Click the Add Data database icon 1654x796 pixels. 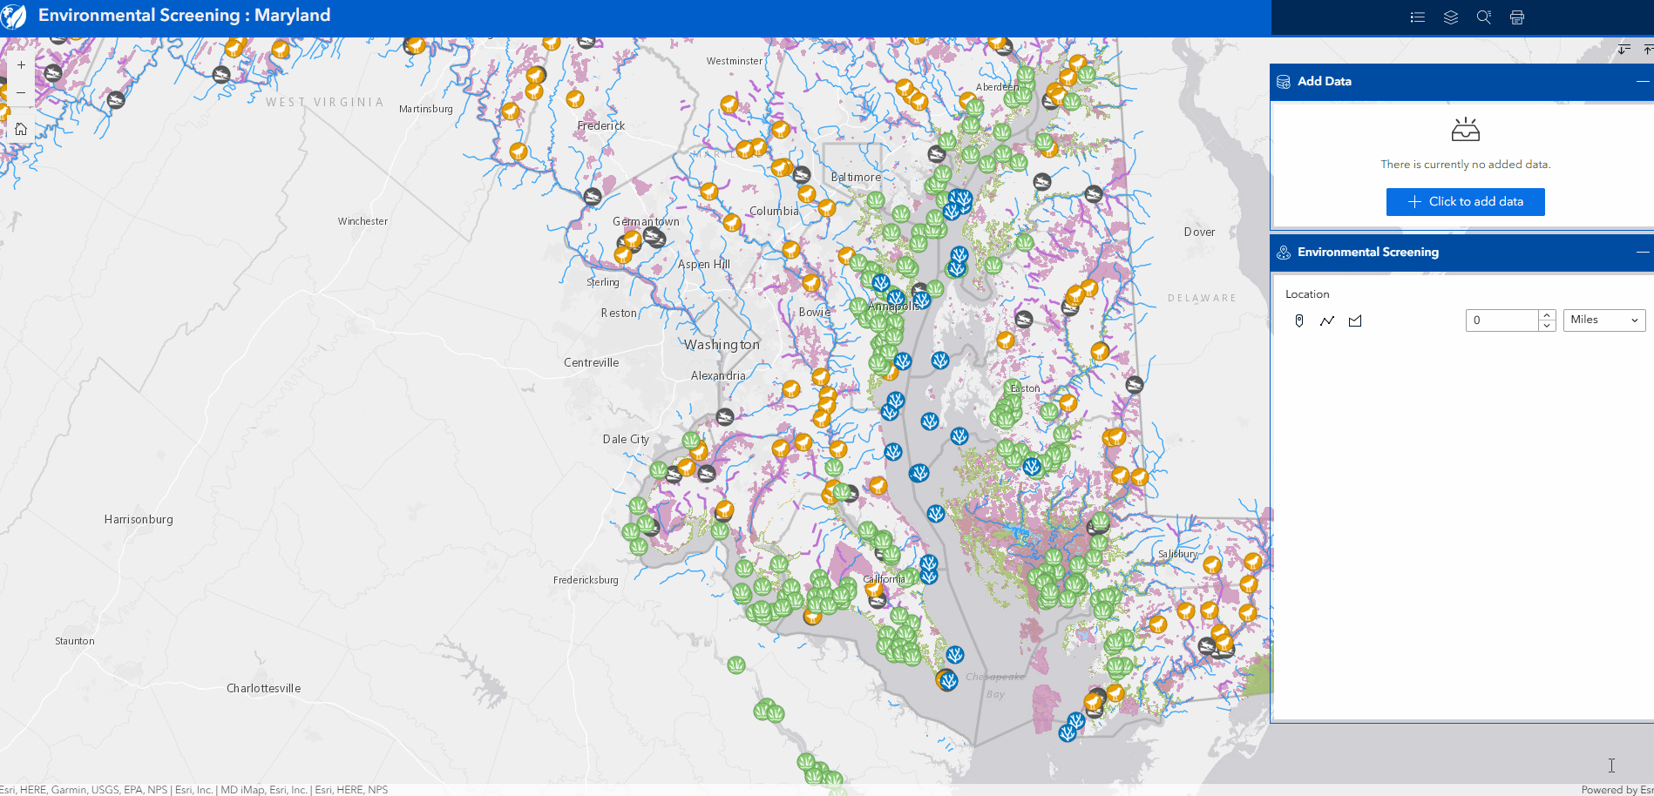point(1284,82)
